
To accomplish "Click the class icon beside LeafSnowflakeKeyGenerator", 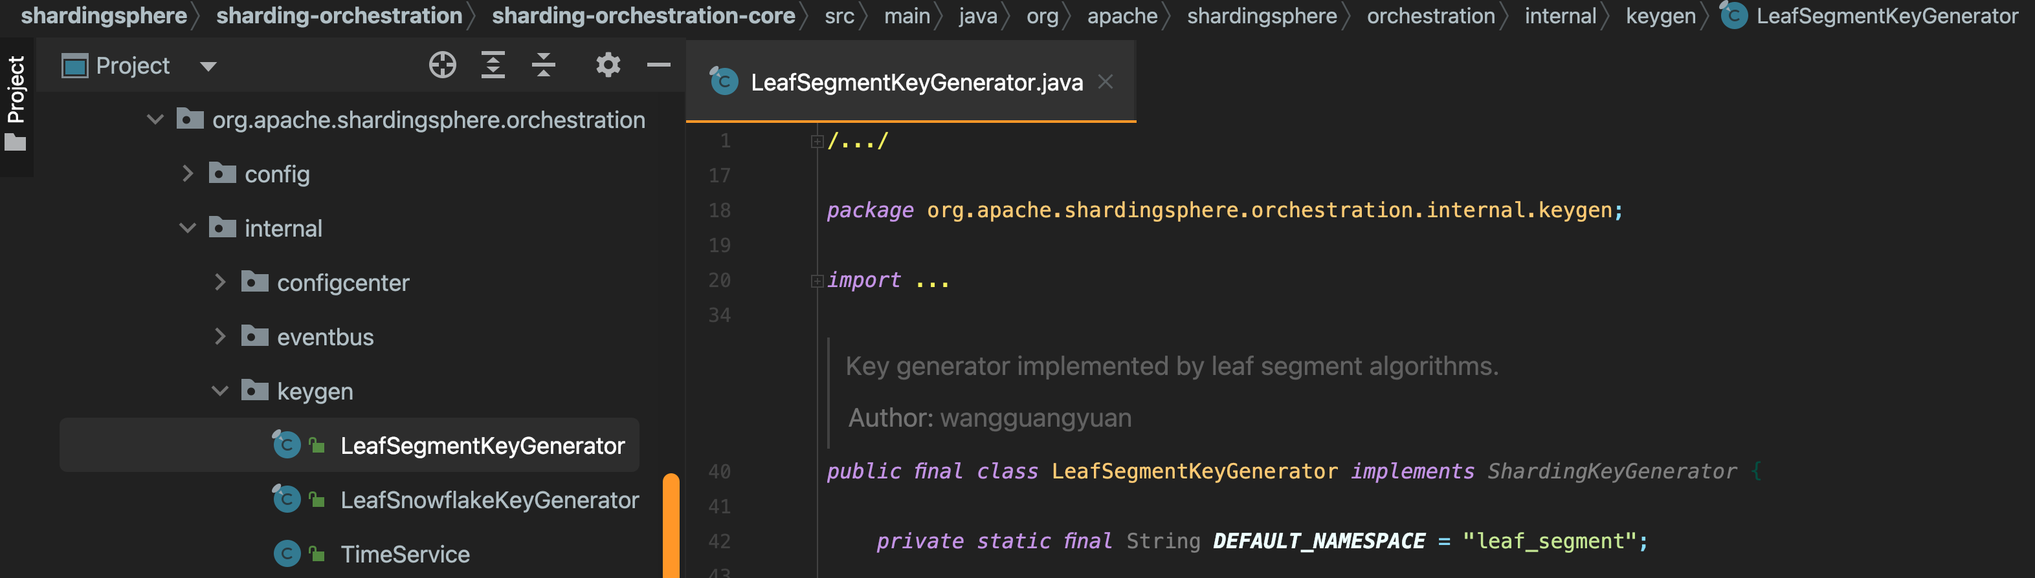I will [286, 499].
